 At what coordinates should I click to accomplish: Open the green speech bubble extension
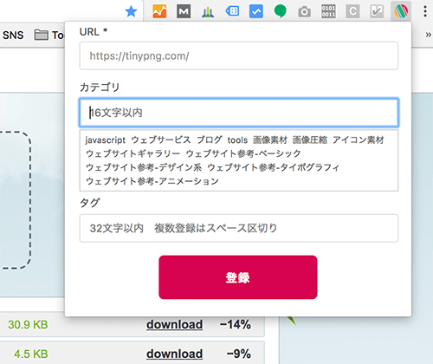click(x=280, y=11)
